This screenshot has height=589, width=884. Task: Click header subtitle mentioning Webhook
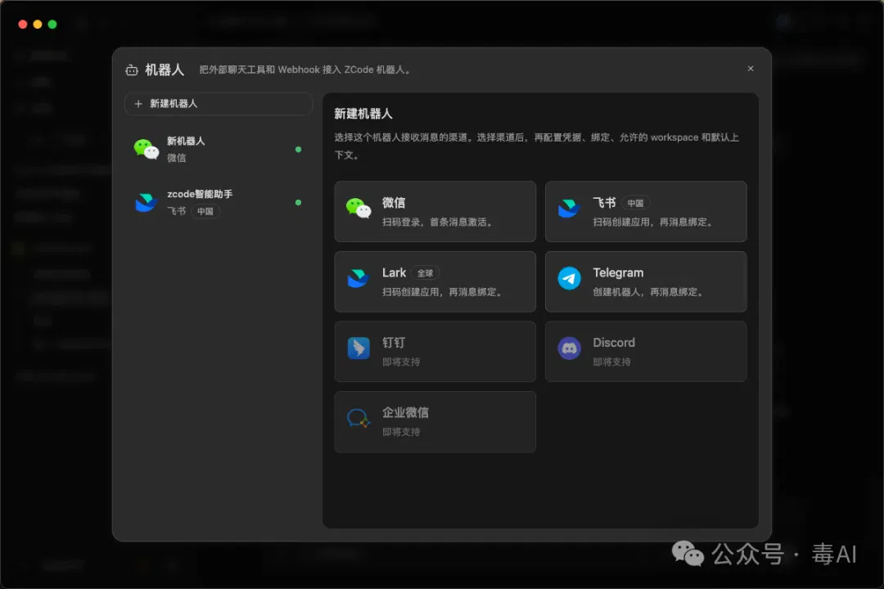pos(306,70)
